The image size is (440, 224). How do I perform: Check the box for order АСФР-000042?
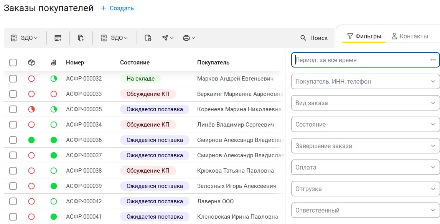(x=13, y=201)
